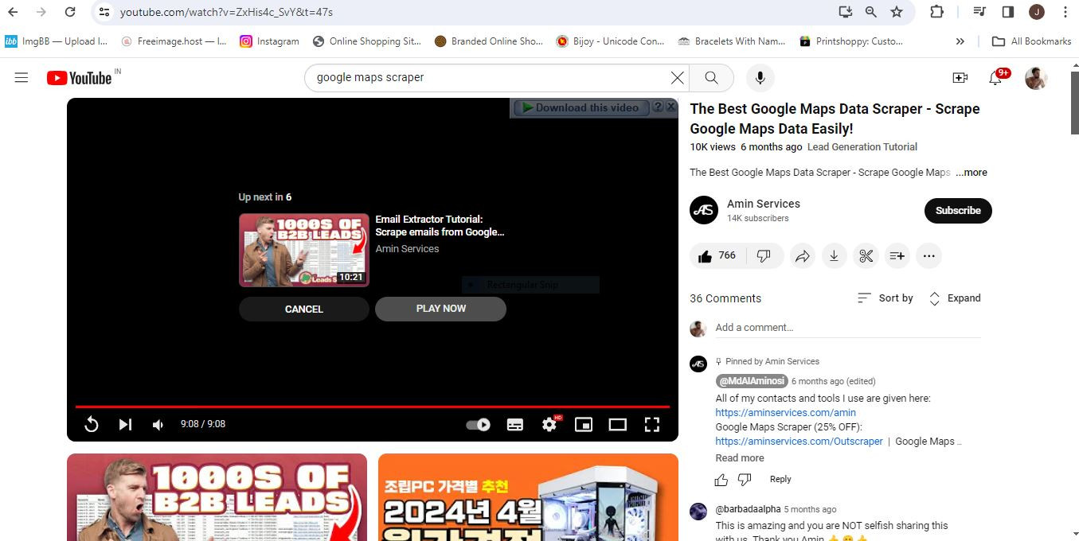Open player settings gear
This screenshot has height=541, width=1079.
(549, 424)
